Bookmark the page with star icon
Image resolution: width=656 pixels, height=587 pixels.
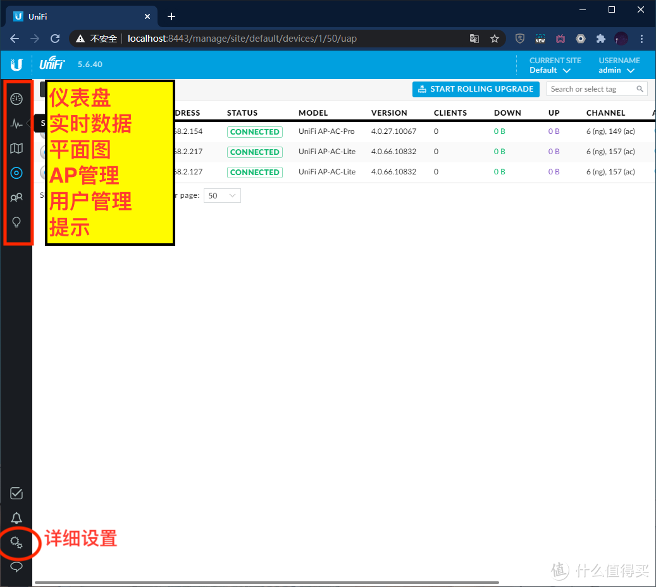pos(495,39)
